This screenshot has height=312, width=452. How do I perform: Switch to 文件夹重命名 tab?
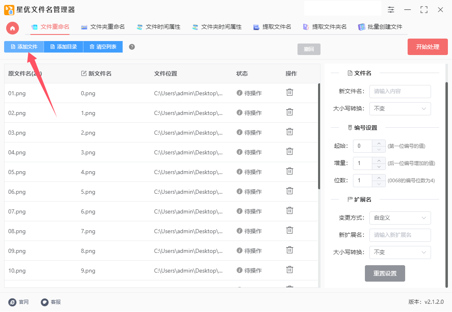coord(103,27)
